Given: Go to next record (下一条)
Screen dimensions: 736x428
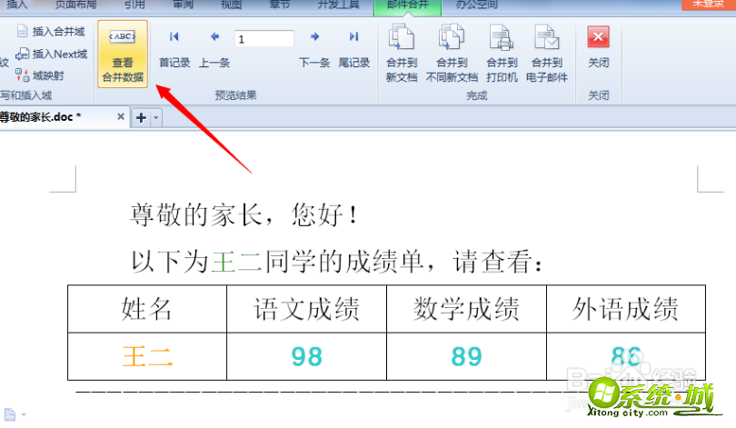Looking at the screenshot, I should pyautogui.click(x=314, y=49).
